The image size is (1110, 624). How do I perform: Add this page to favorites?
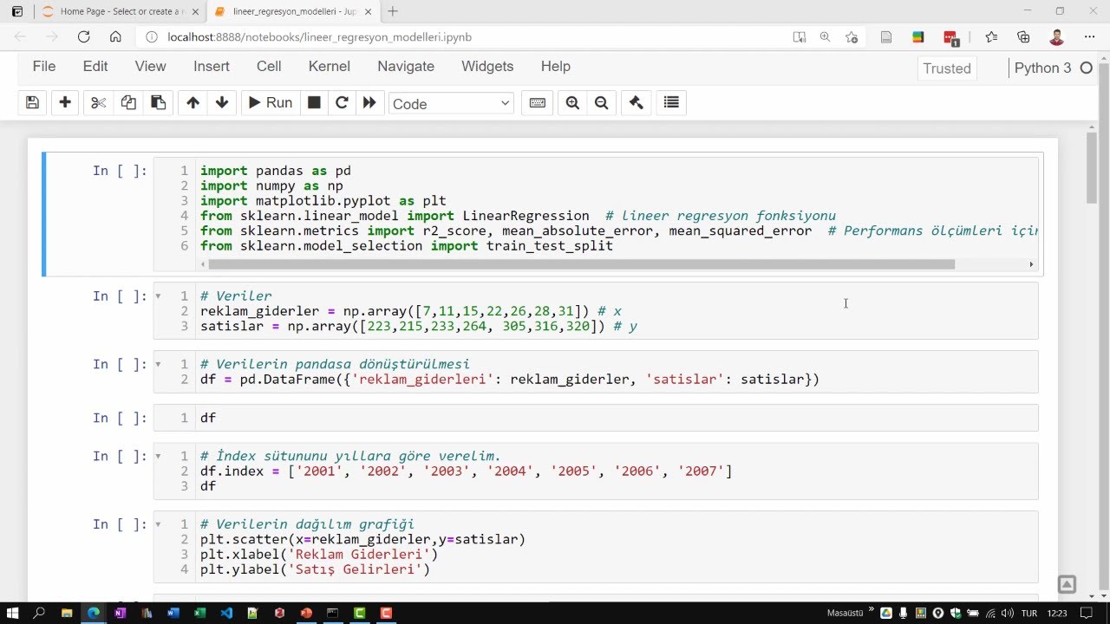click(852, 37)
